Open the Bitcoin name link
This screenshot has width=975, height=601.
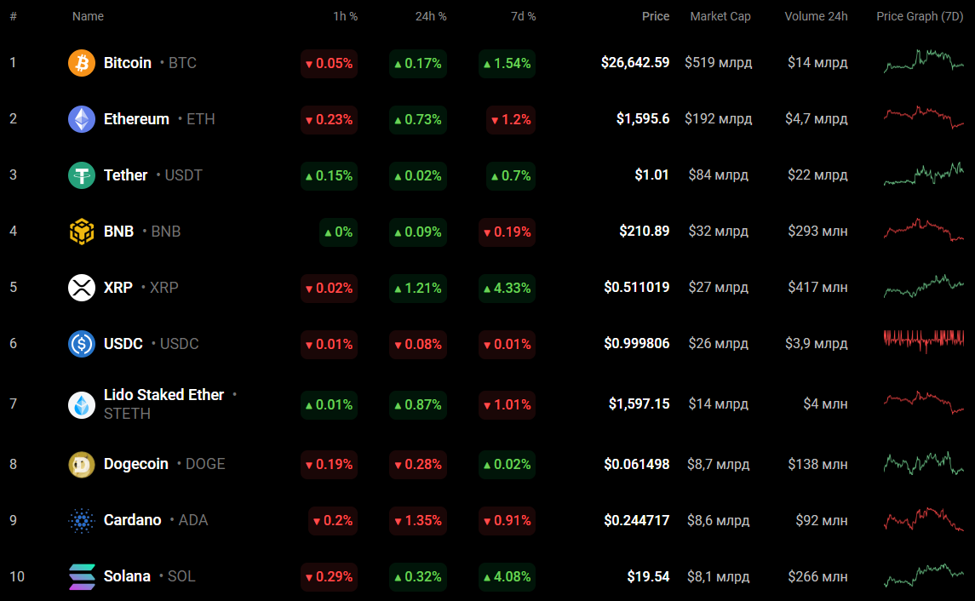point(128,63)
